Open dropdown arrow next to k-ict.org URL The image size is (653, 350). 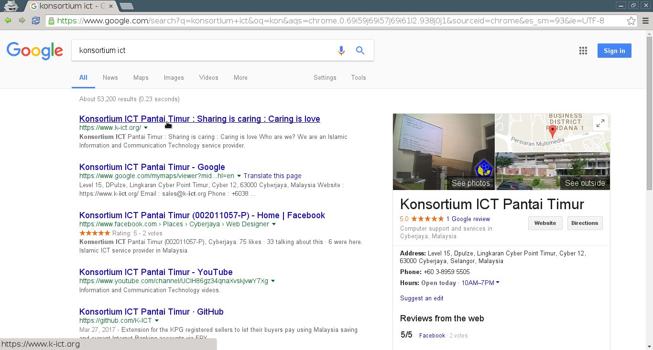[146, 128]
